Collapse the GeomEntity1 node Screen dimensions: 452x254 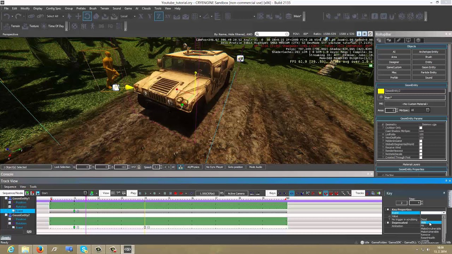(x=6, y=199)
